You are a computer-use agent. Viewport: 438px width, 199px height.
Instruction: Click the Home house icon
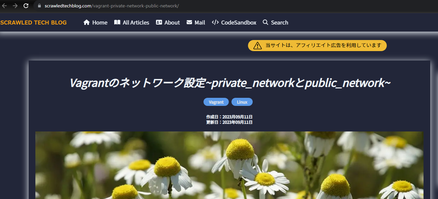pyautogui.click(x=87, y=22)
